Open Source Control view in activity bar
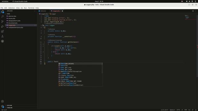 [x=2, y=21]
